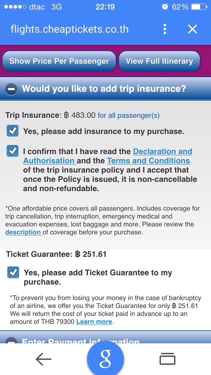Tap the alarm clock status icon

pyautogui.click(x=165, y=7)
